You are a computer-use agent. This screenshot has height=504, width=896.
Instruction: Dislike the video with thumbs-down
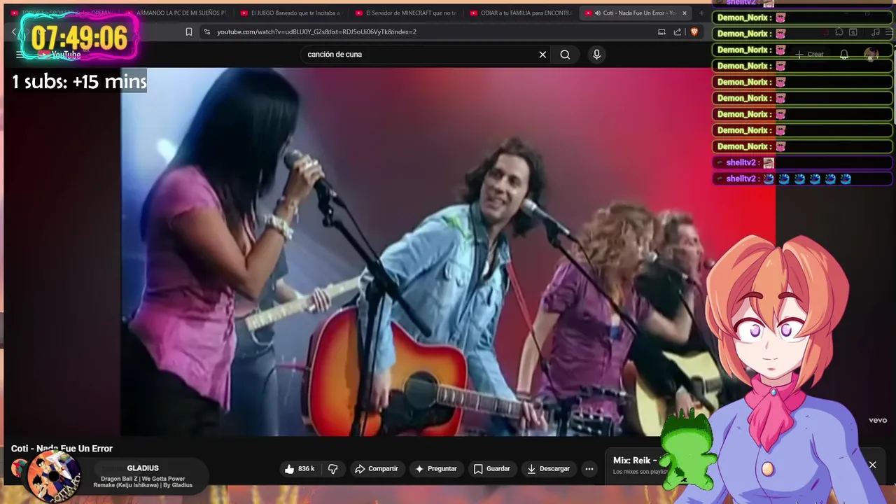(x=333, y=469)
